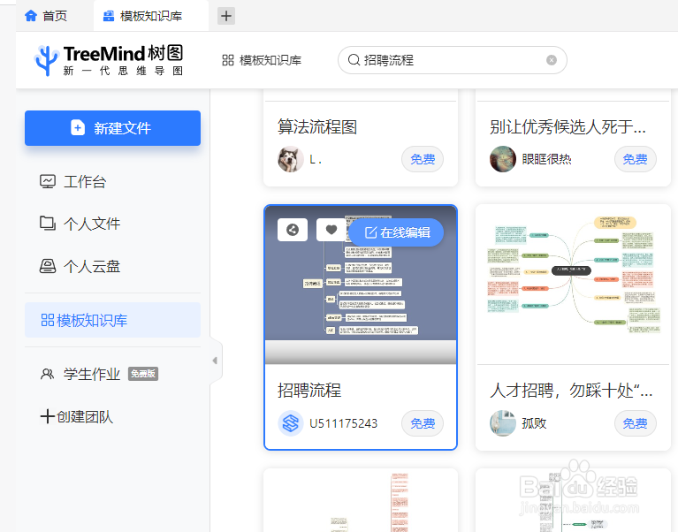This screenshot has height=532, width=678.
Task: Open author 眼眶很热 avatar
Action: coord(502,159)
